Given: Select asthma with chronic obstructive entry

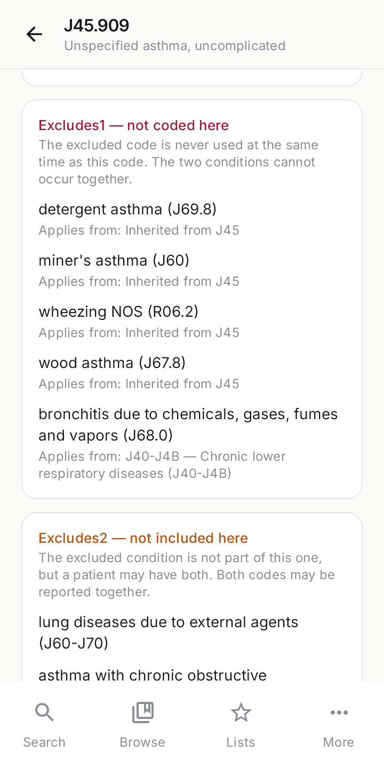Looking at the screenshot, I should [153, 675].
